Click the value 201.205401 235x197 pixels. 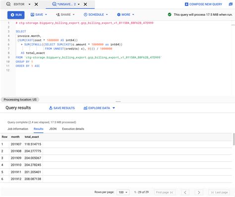click(33, 172)
